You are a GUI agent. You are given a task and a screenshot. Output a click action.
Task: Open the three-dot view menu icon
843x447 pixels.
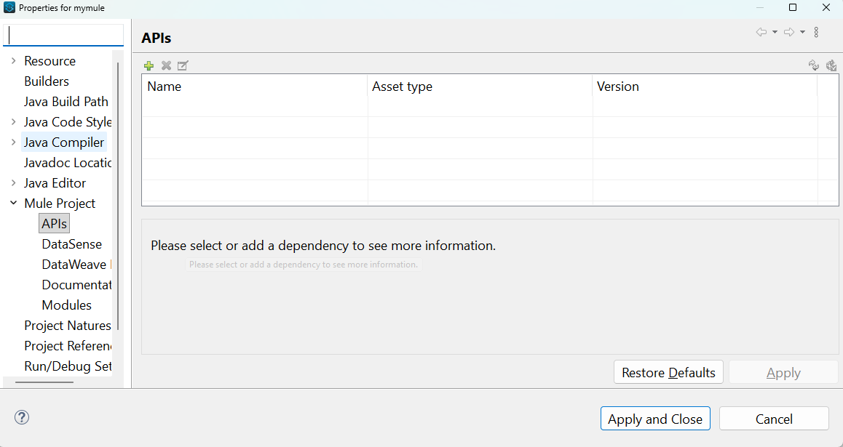[816, 32]
